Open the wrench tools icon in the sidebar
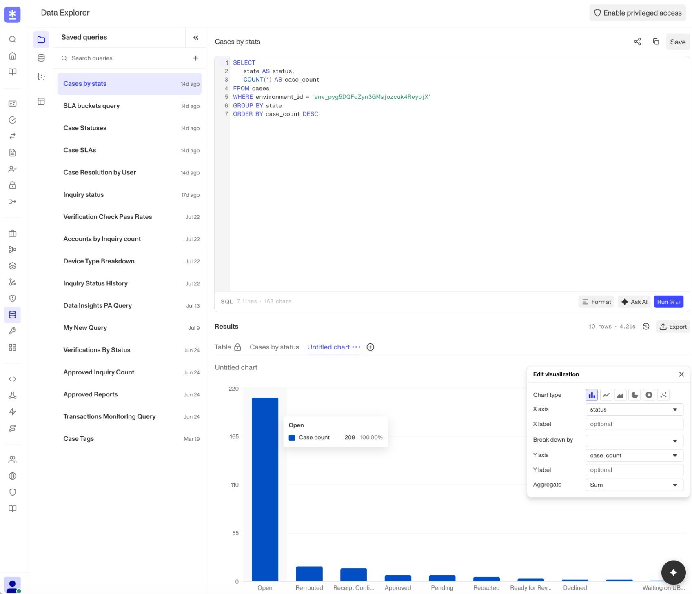 13,331
